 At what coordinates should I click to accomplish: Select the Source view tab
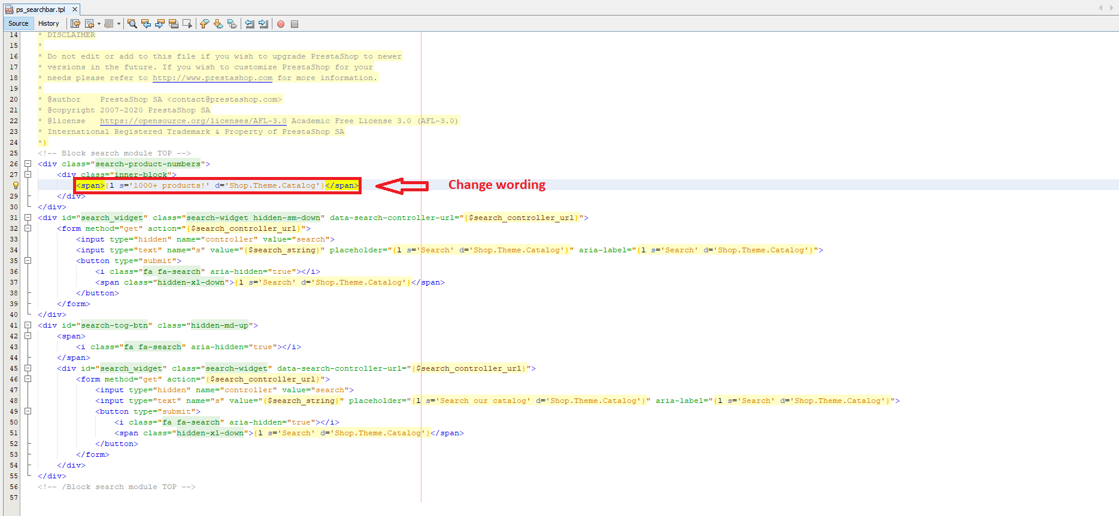[x=19, y=23]
